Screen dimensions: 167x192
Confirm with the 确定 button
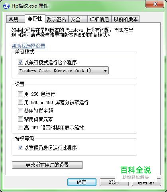point(82,182)
